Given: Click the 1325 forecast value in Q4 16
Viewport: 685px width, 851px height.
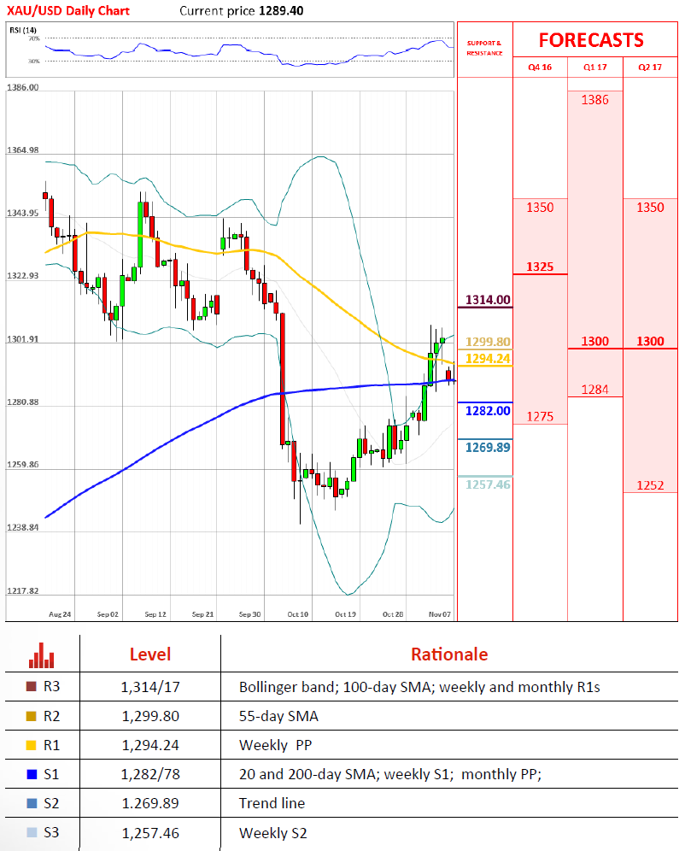Looking at the screenshot, I should [x=540, y=267].
